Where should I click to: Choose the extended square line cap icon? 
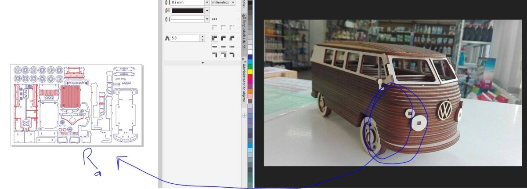click(232, 46)
